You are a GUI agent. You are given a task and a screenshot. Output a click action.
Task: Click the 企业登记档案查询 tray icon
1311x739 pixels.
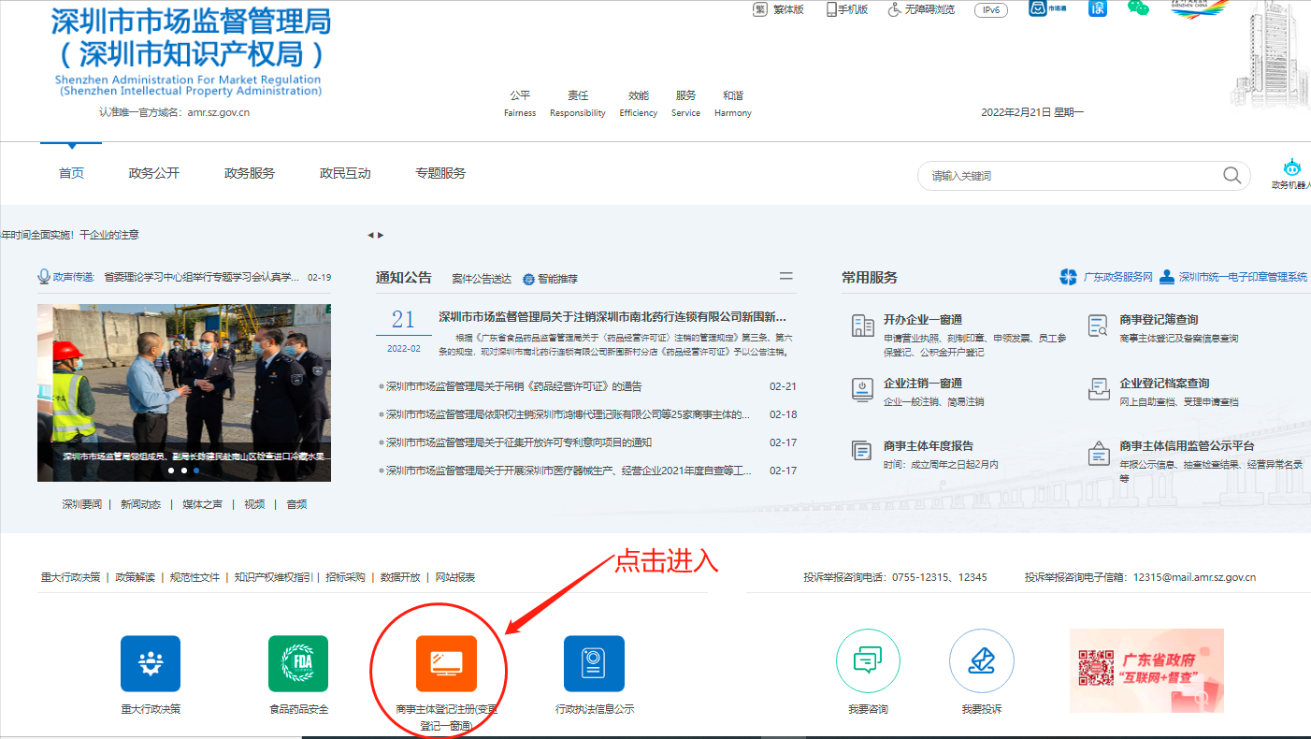[1099, 389]
